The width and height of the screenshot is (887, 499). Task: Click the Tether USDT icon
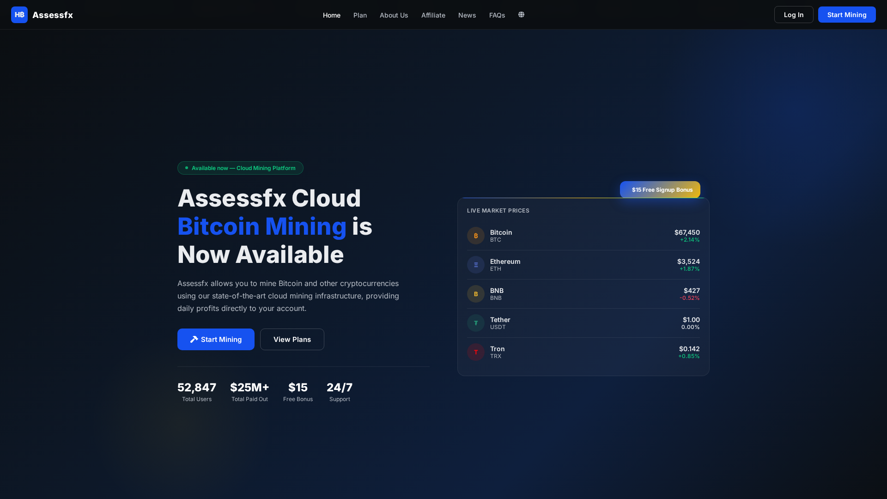coord(475,323)
